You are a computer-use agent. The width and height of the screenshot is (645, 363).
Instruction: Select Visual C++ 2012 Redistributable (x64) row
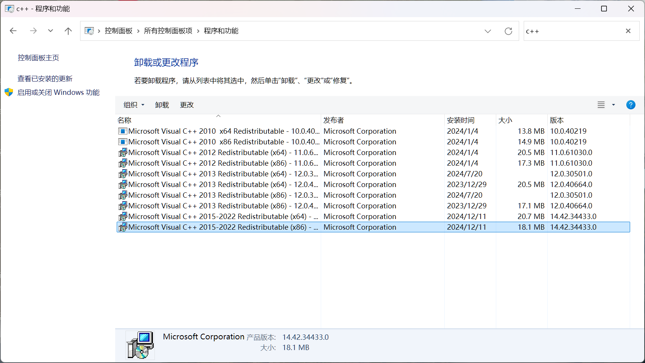(x=373, y=152)
